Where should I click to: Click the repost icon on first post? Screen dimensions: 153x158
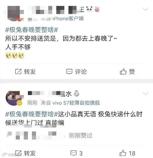click(x=18, y=72)
